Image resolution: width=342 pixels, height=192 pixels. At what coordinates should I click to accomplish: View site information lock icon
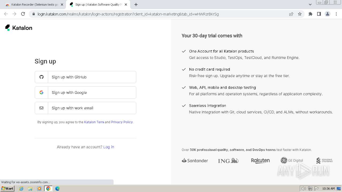point(33,14)
